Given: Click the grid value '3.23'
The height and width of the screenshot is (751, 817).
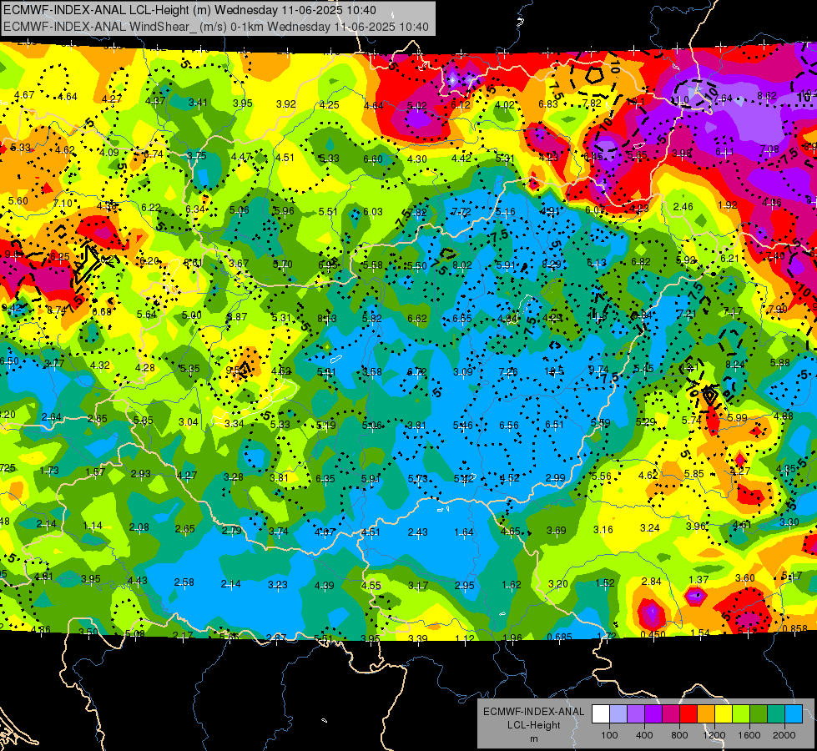Looking at the screenshot, I should coord(277,585).
